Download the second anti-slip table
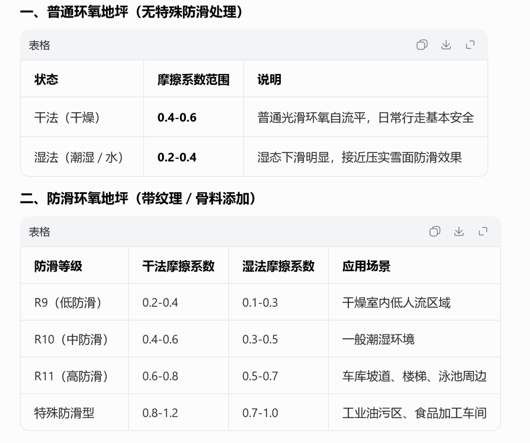The width and height of the screenshot is (530, 443). pos(459,232)
